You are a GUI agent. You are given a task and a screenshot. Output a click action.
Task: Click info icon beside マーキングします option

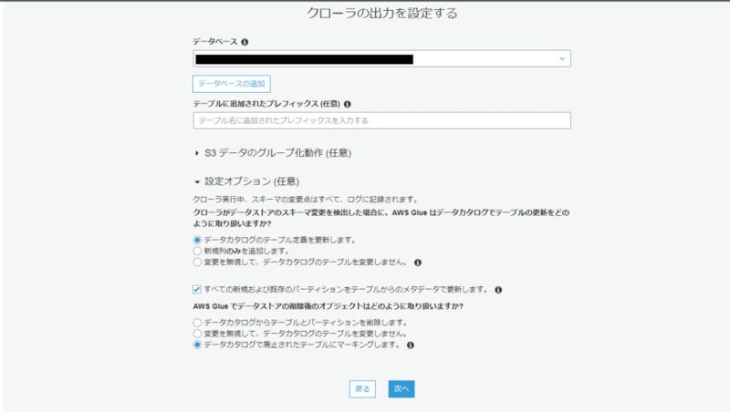(411, 345)
